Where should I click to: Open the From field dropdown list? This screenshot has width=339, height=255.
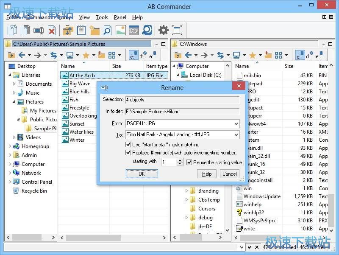pos(236,124)
